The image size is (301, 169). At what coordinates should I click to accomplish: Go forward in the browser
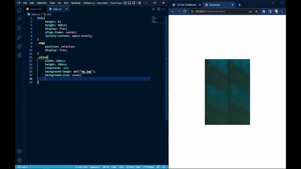[179, 11]
